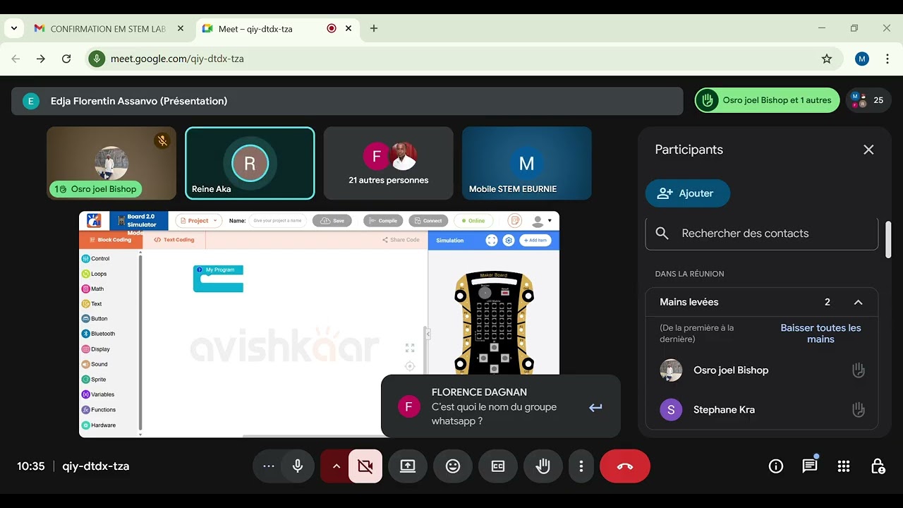Select Loops block category
Viewport: 903px width, 508px height.
click(x=95, y=274)
